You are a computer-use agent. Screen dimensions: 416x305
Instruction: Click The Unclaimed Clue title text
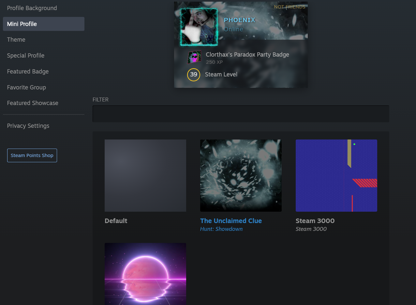(231, 221)
